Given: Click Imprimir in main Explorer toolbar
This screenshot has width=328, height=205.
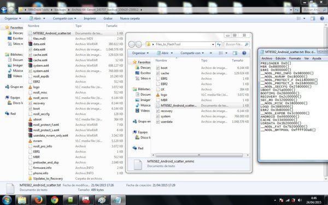Looking at the screenshot, I should point(90,19).
